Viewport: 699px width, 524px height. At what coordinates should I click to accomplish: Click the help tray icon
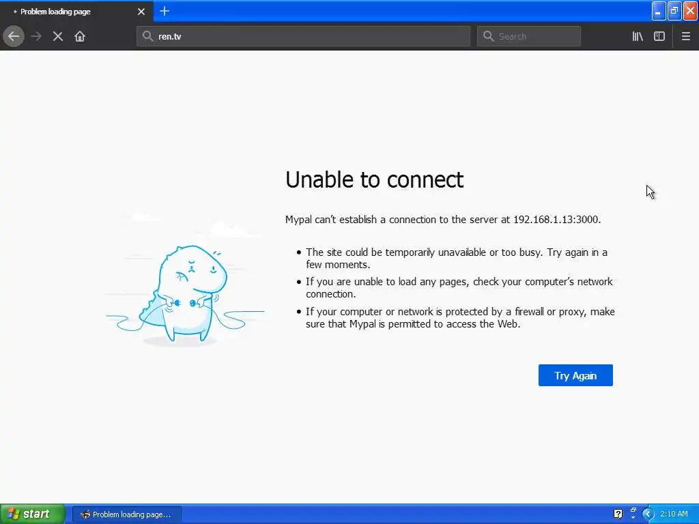point(618,514)
